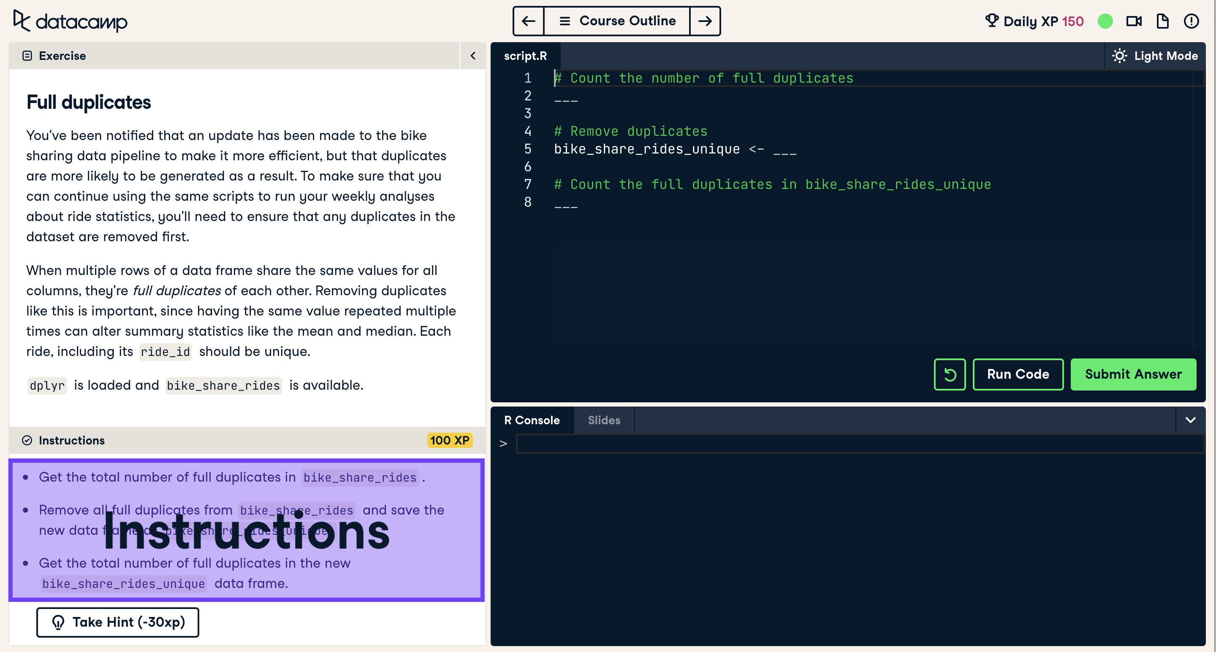Click the Instructions header checkmark icon
The width and height of the screenshot is (1216, 652).
click(27, 440)
